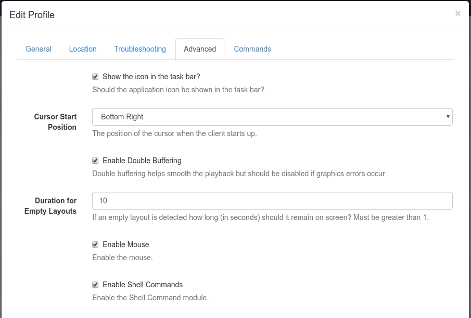Open the Commands tab
Viewport: 471px width, 318px height.
[252, 49]
